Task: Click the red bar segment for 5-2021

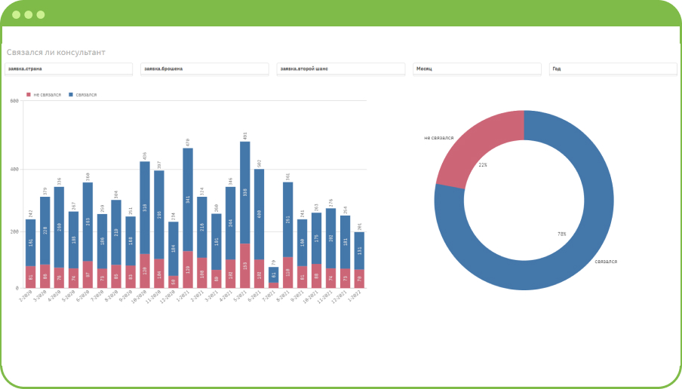Action: tap(245, 265)
